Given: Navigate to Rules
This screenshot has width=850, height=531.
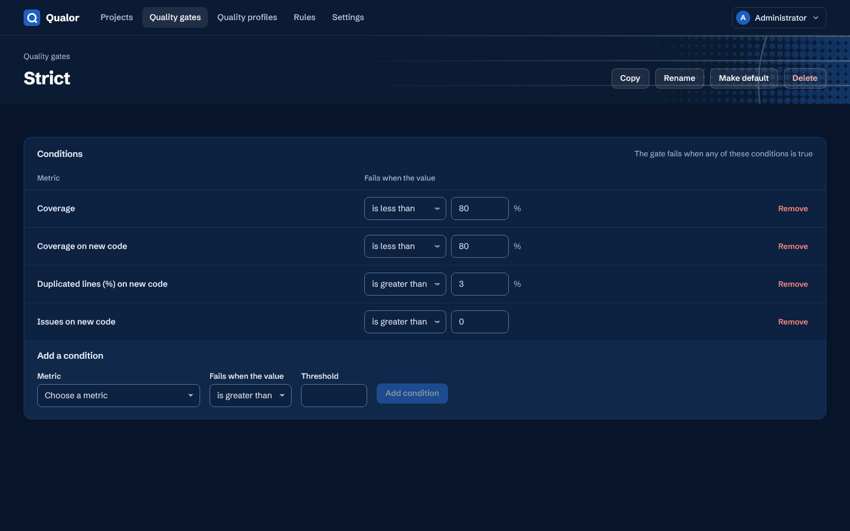Looking at the screenshot, I should click(305, 17).
